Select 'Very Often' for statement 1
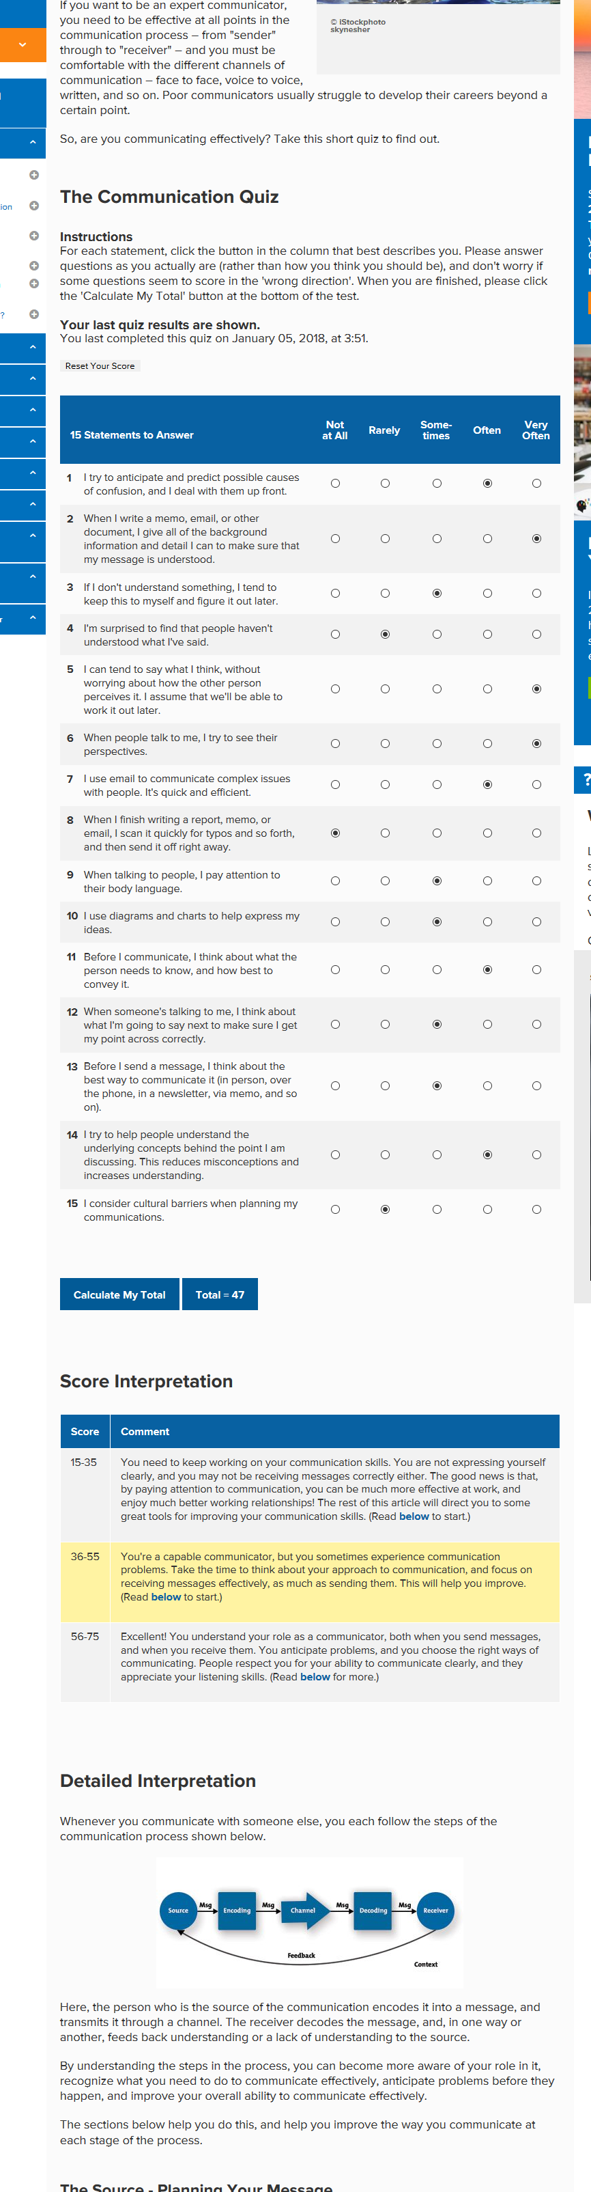Screen dimensions: 591x2192 tap(536, 484)
